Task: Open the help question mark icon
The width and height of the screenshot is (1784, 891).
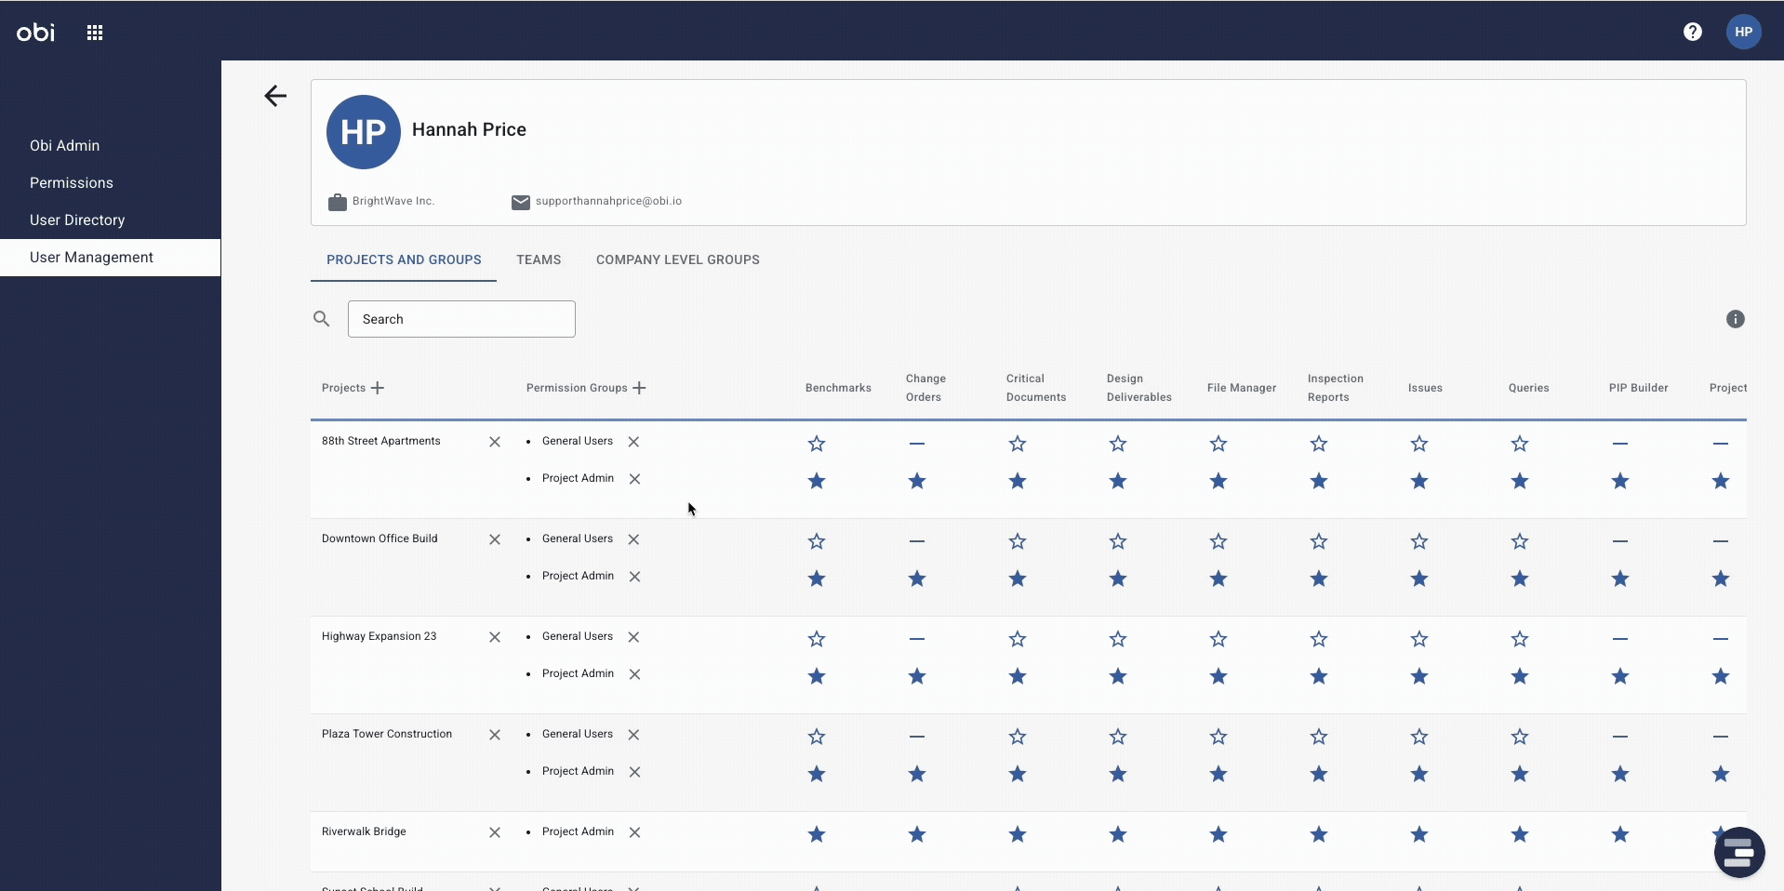Action: click(x=1693, y=32)
